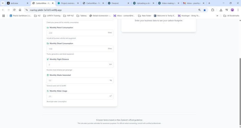
Task: Switch to the Uploading a demo tab
Action: tap(144, 3)
